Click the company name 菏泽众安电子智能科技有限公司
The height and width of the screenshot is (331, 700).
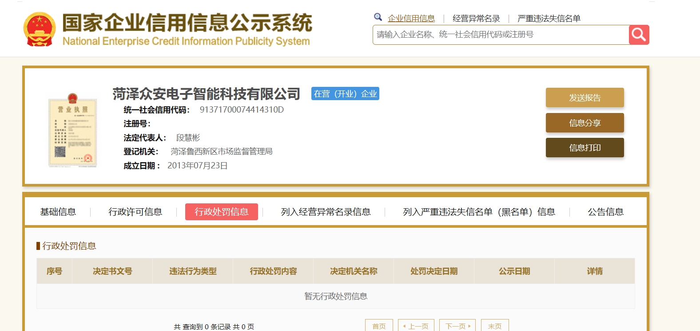pos(207,94)
